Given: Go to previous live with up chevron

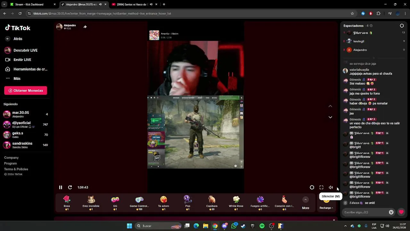Looking at the screenshot, I should [330, 106].
